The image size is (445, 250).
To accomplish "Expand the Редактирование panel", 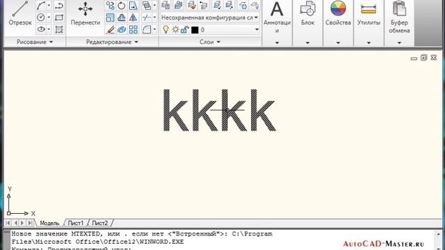I will tap(112, 42).
